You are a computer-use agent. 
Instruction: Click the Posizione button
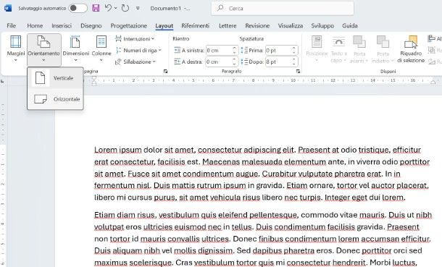pos(317,48)
